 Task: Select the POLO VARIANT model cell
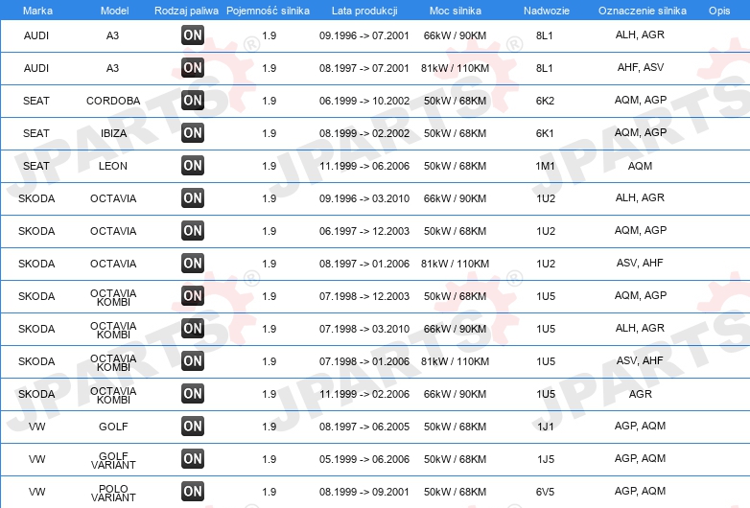[113, 494]
